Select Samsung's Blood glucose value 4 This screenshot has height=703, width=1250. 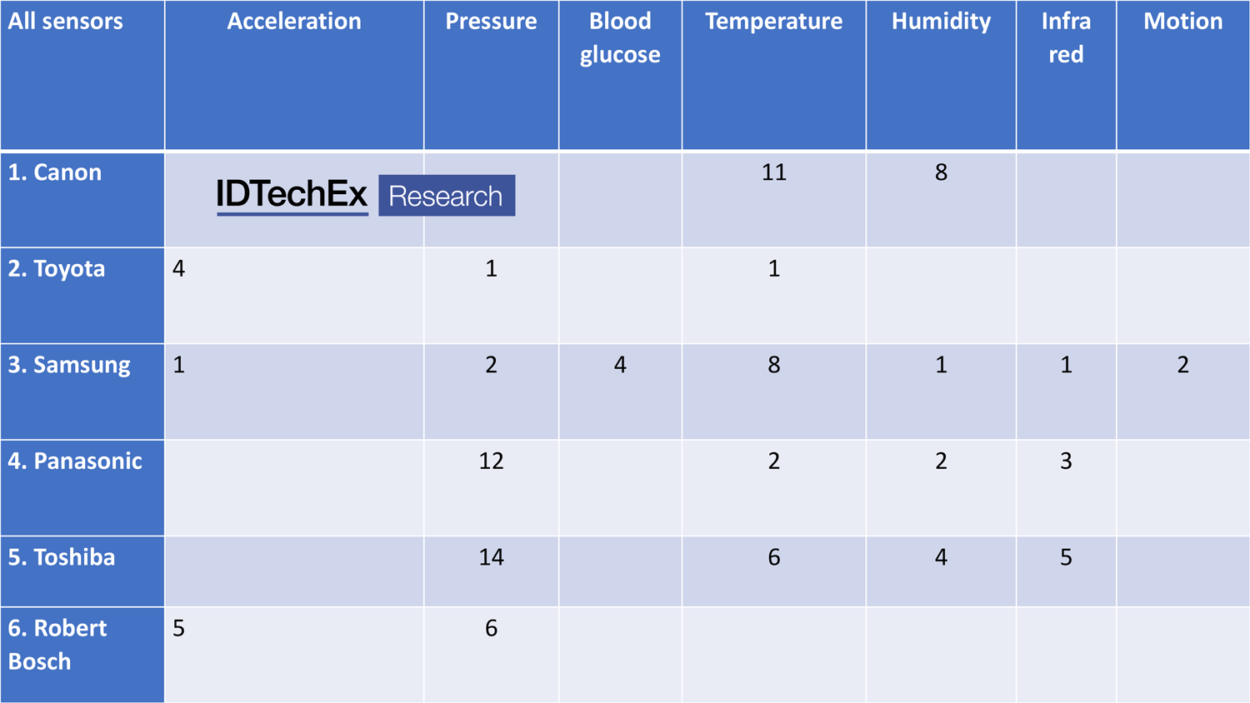point(620,365)
